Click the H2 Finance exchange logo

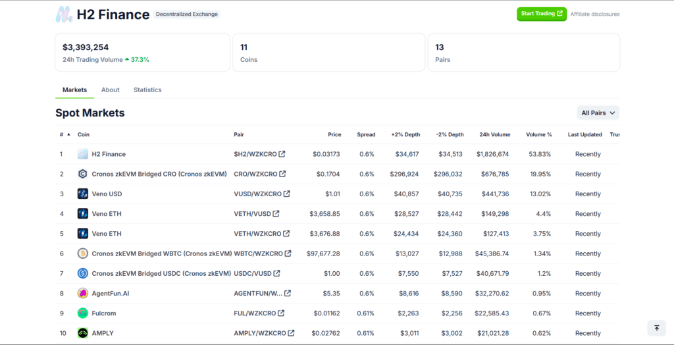[64, 14]
